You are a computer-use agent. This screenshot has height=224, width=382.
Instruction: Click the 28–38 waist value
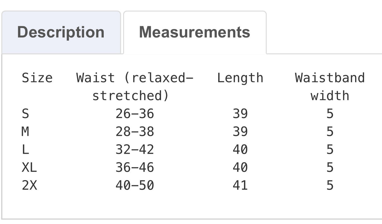click(135, 132)
